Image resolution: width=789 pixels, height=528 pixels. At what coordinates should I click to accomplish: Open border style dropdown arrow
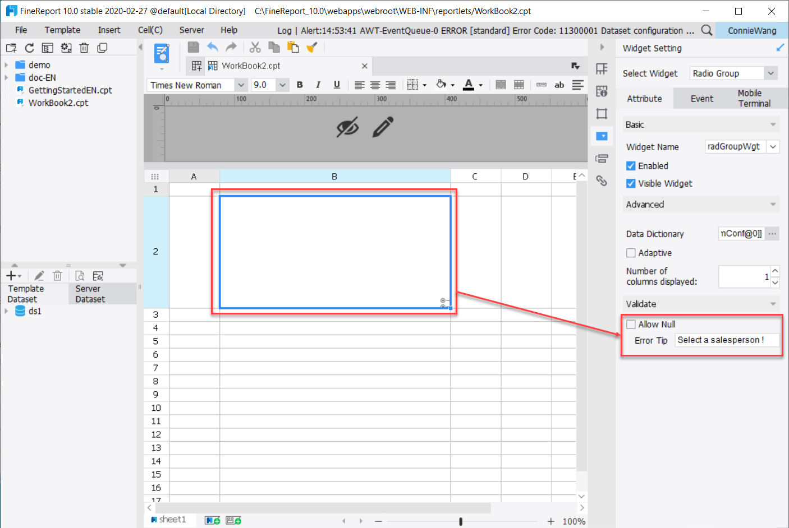click(x=425, y=85)
